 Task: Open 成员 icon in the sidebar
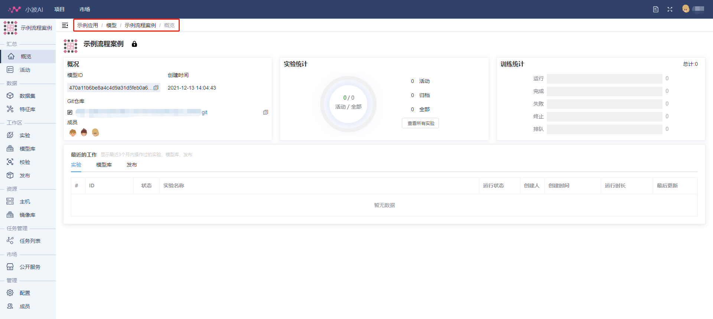coord(10,306)
